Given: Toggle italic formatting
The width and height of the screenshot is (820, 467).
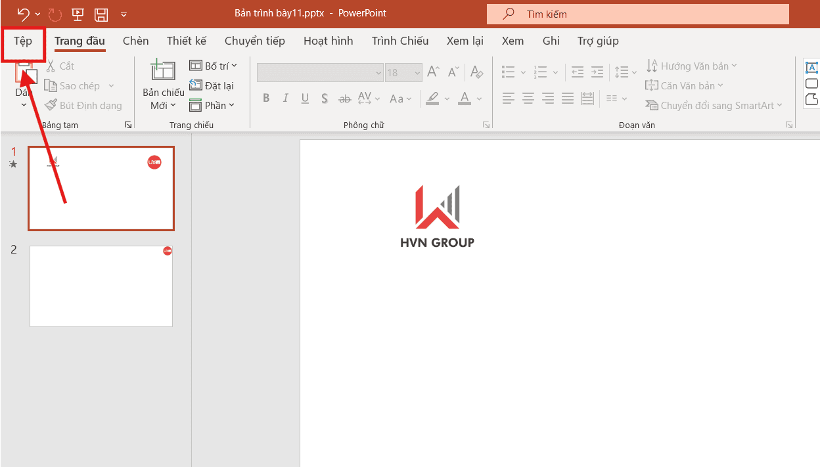Looking at the screenshot, I should 285,98.
